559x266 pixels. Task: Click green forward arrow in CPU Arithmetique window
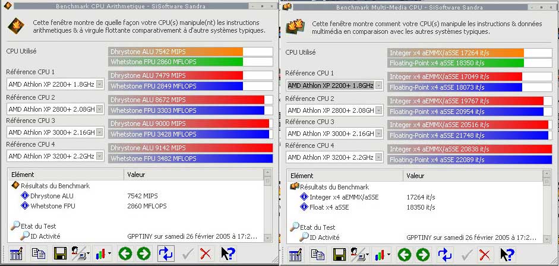tap(144, 254)
